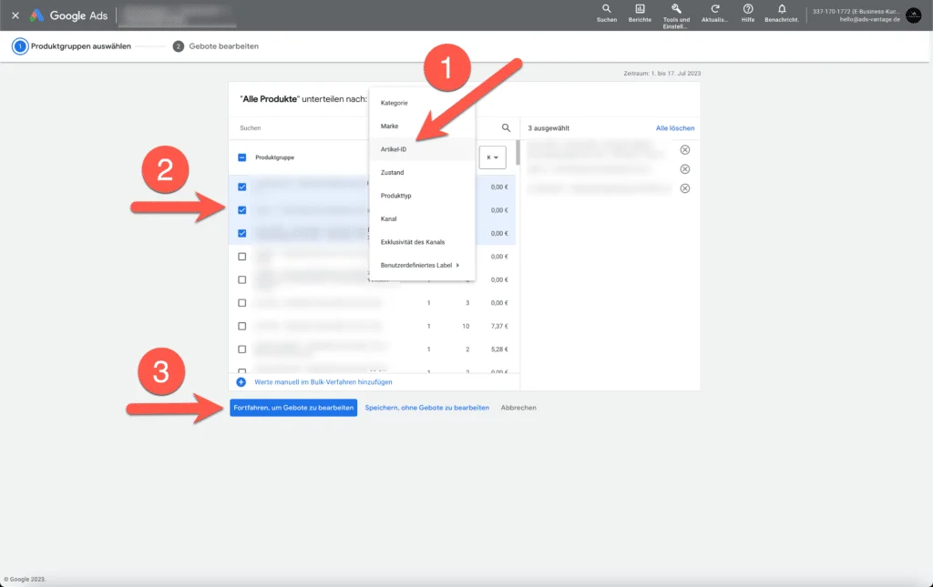This screenshot has width=933, height=587.
Task: Choose Artikel-ID from the dropdown
Action: tap(422, 149)
